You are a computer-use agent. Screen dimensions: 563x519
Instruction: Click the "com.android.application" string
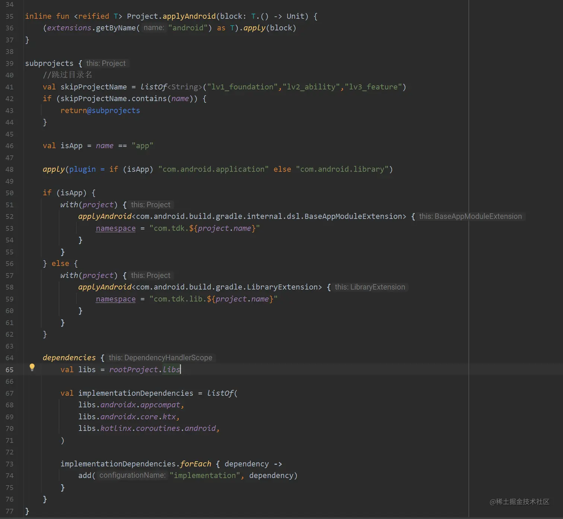pyautogui.click(x=213, y=169)
